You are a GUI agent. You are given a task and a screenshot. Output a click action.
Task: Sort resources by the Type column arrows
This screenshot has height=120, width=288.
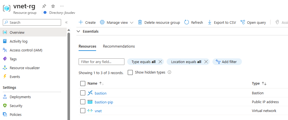click(x=264, y=84)
